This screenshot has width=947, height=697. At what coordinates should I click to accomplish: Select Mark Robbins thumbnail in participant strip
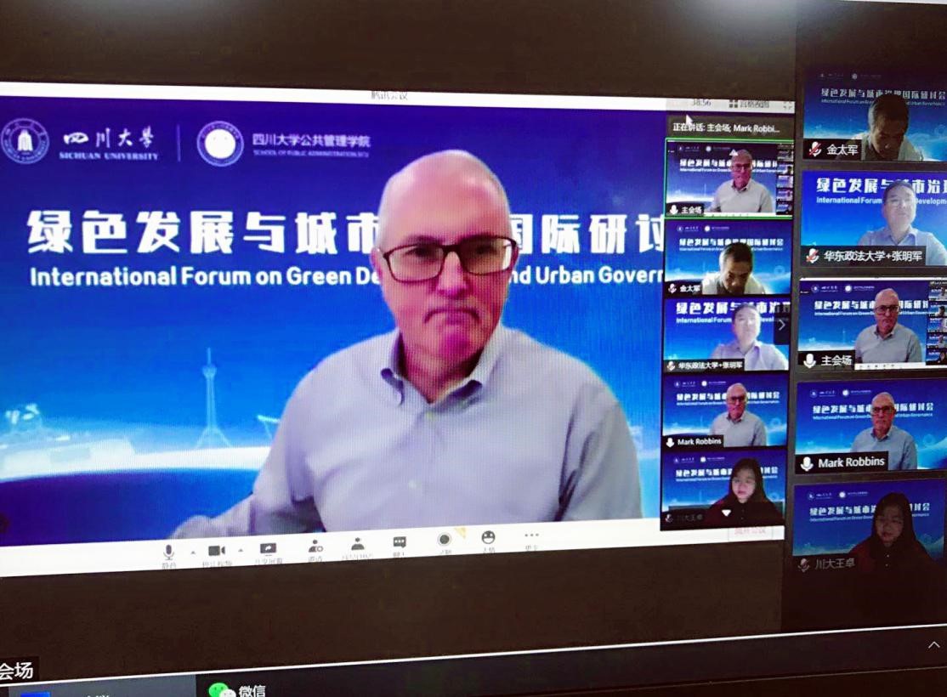click(x=725, y=411)
